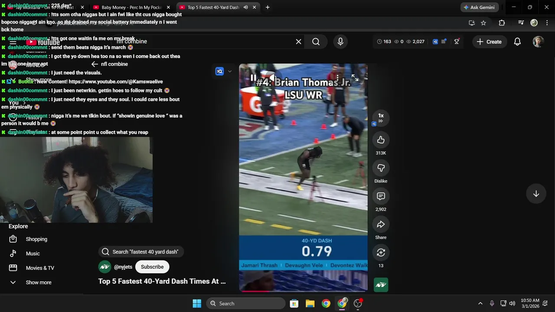Image resolution: width=555 pixels, height=312 pixels.
Task: Clear the nfl combine search text
Action: [298, 42]
